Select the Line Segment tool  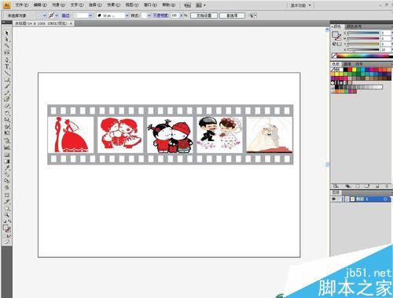7,73
